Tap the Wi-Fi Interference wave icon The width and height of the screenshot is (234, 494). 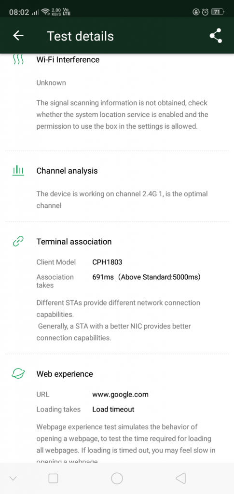(18, 59)
